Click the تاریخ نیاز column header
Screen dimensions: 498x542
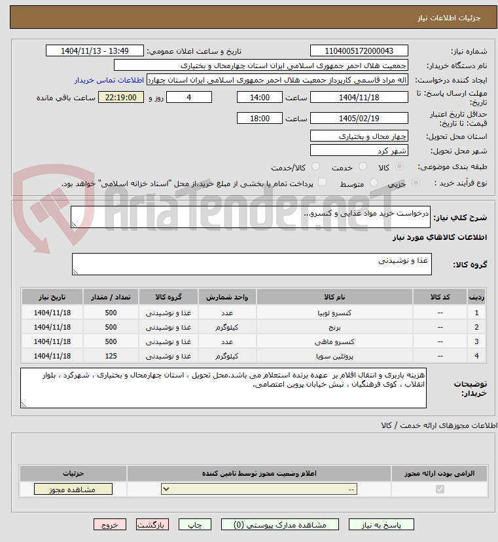[x=52, y=297]
